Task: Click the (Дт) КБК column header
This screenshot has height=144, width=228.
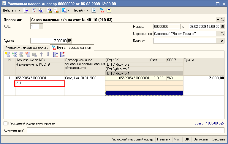Action: 127,60
